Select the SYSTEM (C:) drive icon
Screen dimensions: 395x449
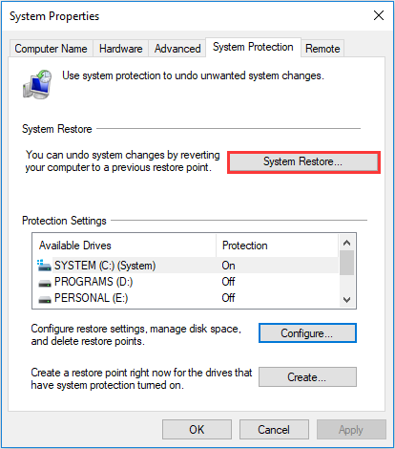(44, 266)
